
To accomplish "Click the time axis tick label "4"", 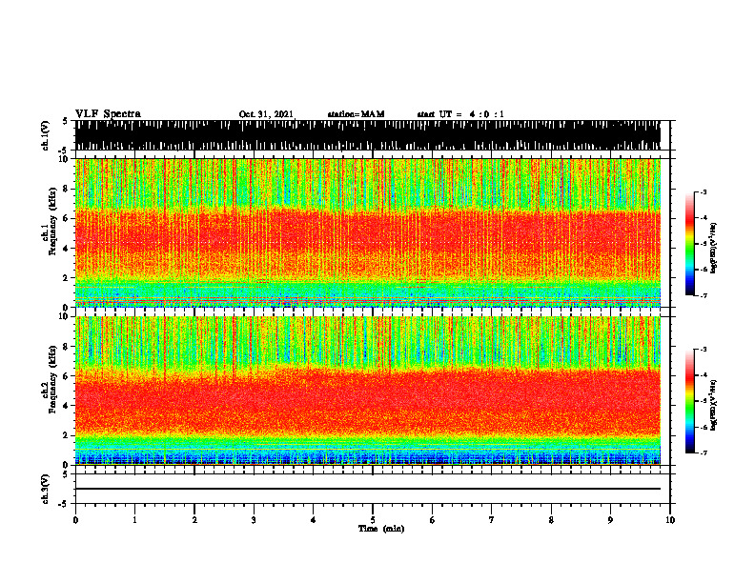I will click(x=314, y=520).
